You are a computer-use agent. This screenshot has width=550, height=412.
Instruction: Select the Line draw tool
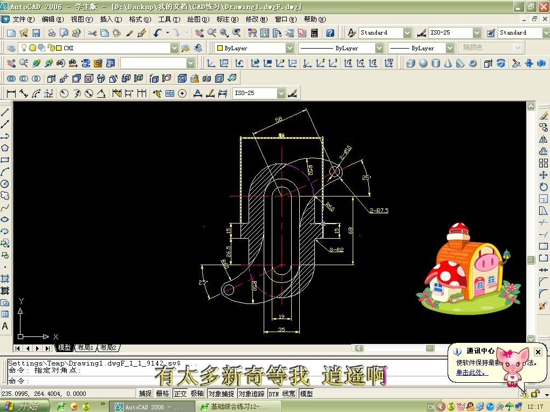[5, 112]
